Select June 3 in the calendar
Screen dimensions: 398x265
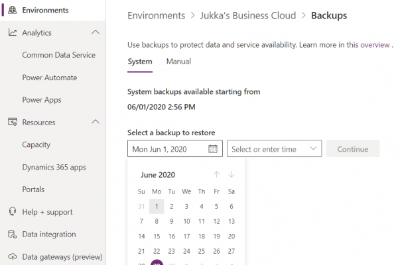click(186, 207)
